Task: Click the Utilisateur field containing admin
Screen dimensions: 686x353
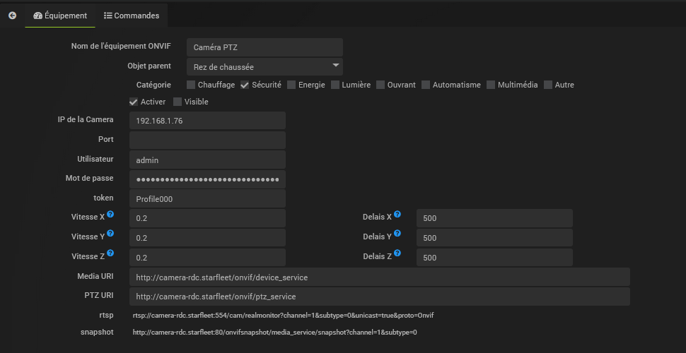Action: (x=207, y=160)
